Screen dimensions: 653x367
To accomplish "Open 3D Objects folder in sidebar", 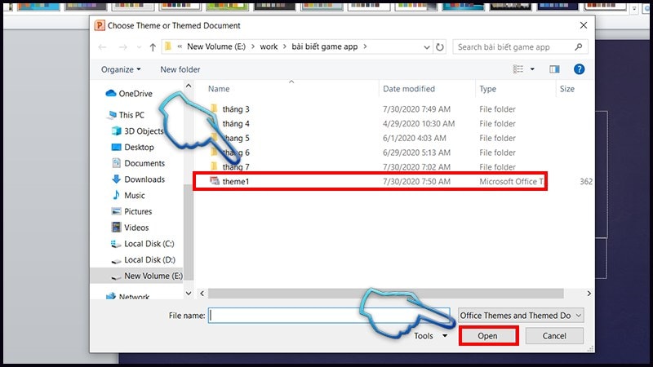I will 138,131.
